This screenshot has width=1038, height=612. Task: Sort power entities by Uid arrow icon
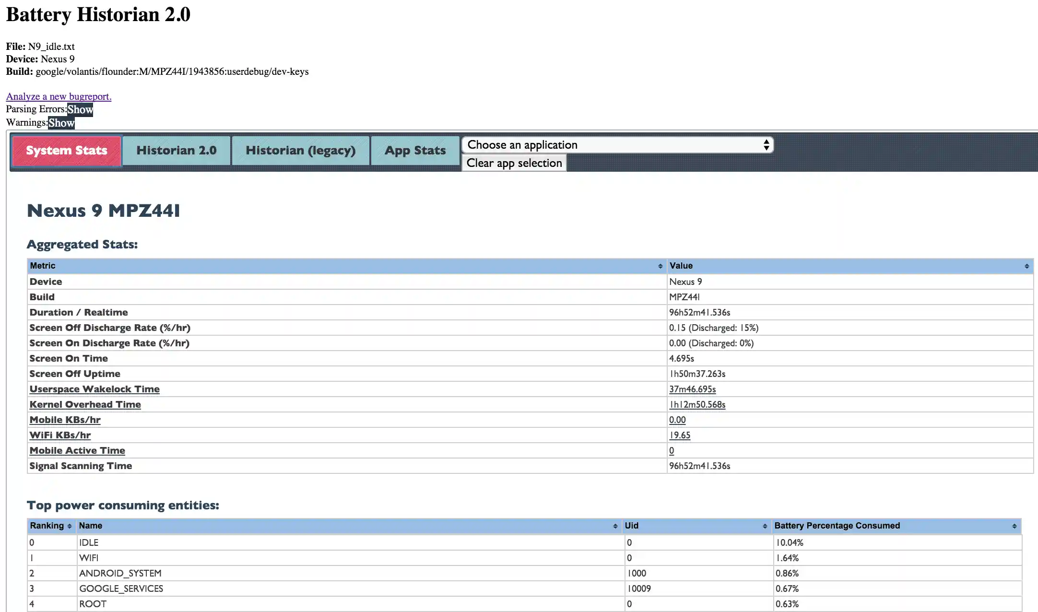click(765, 526)
